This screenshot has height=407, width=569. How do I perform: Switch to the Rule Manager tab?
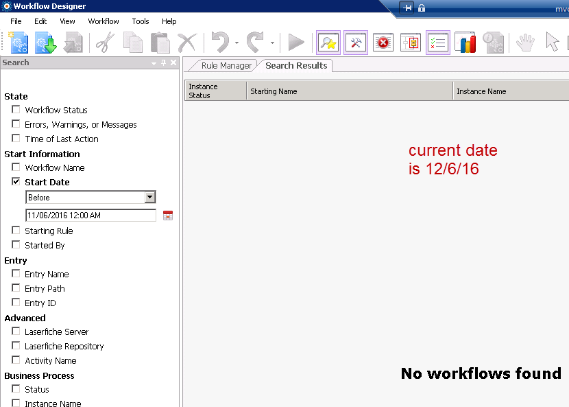coord(226,66)
